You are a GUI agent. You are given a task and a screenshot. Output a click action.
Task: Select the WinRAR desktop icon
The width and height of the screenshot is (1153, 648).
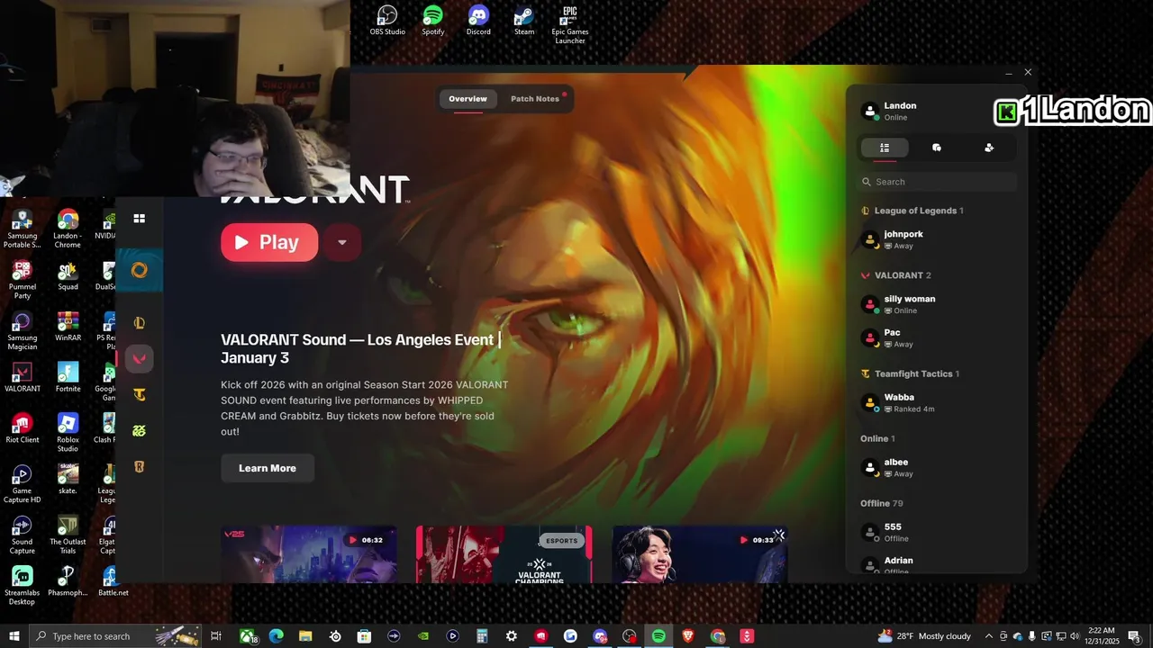[x=68, y=326]
